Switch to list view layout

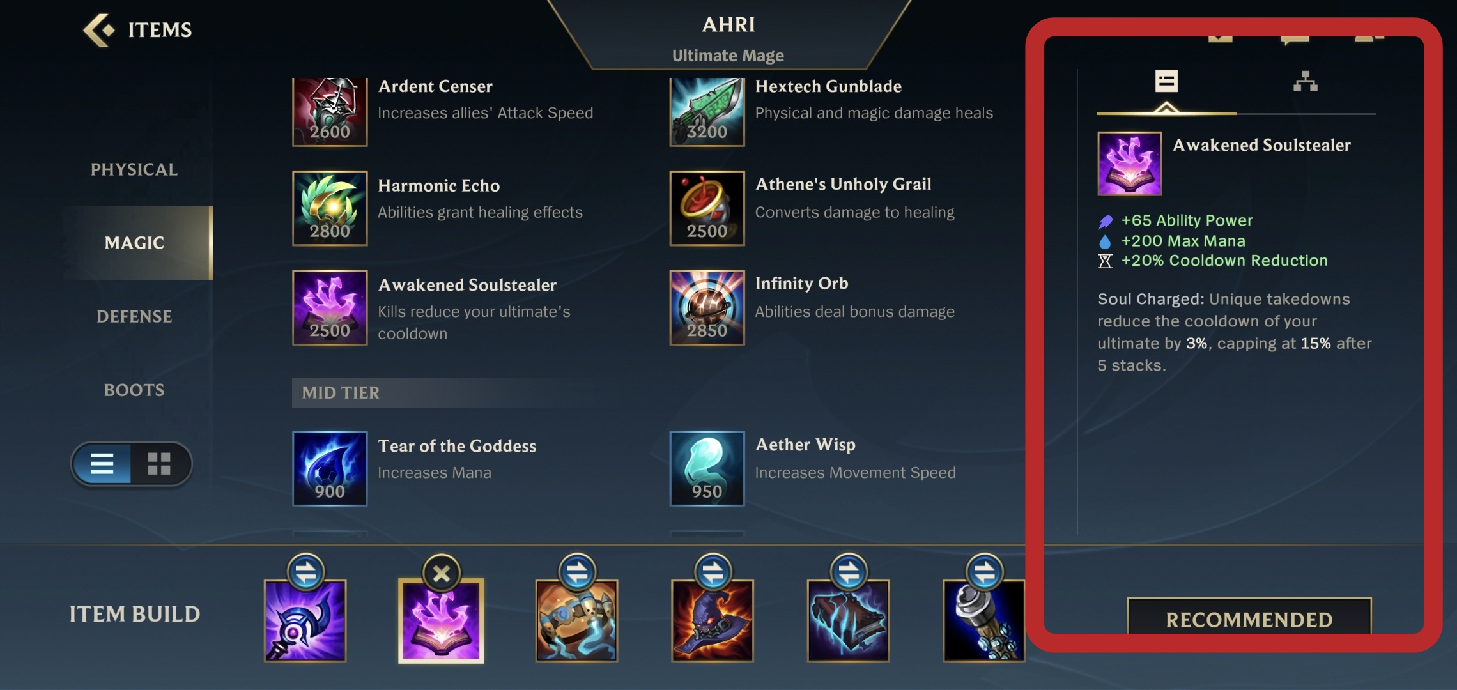click(102, 463)
